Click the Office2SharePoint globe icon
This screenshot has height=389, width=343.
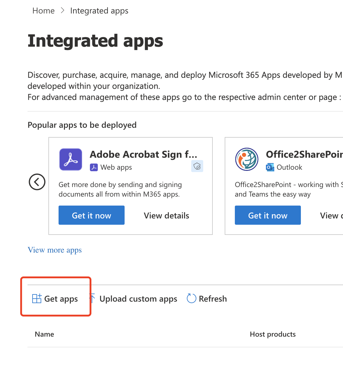click(x=247, y=159)
